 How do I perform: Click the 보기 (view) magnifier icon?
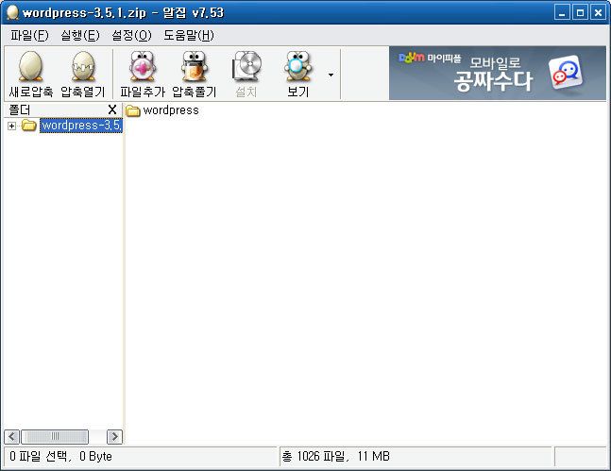click(297, 66)
